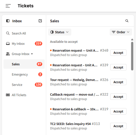Open My Inbox tray icon
Viewport: 136px width, 135px height.
(x=8, y=44)
